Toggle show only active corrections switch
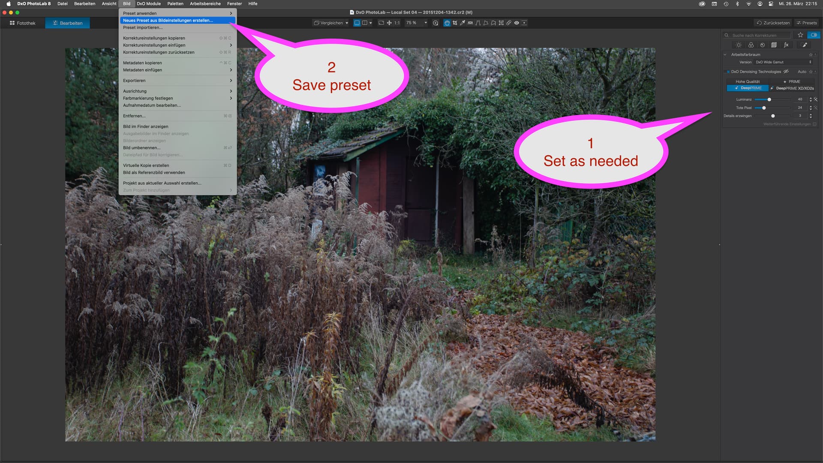 [x=814, y=35]
